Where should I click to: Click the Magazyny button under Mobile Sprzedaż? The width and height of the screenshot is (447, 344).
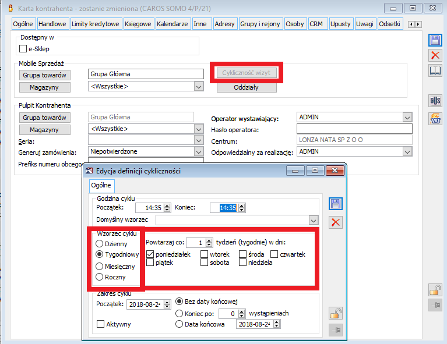45,87
